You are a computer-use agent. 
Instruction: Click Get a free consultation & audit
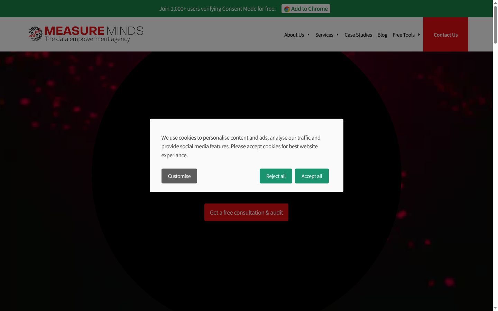[246, 212]
